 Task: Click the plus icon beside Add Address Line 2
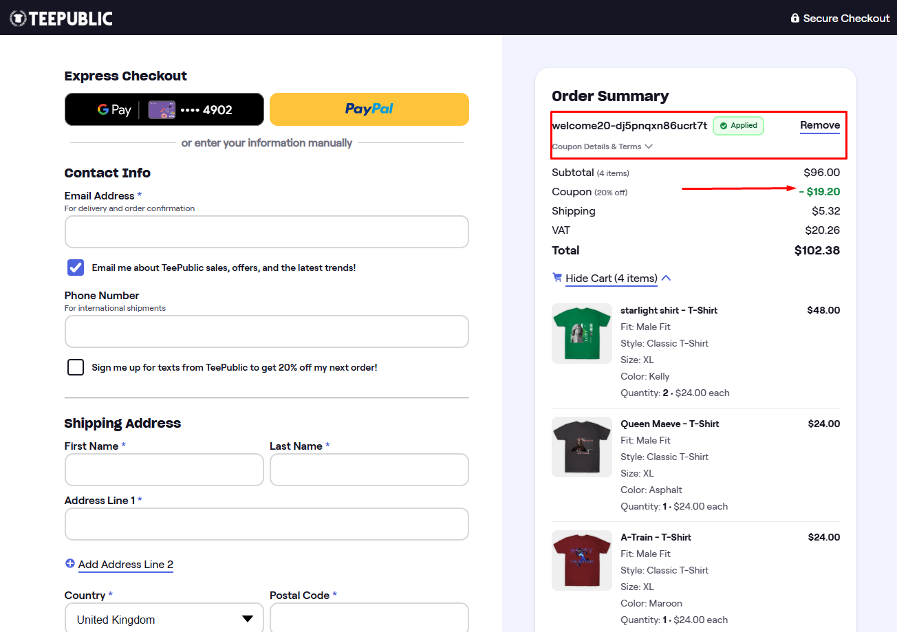(69, 564)
